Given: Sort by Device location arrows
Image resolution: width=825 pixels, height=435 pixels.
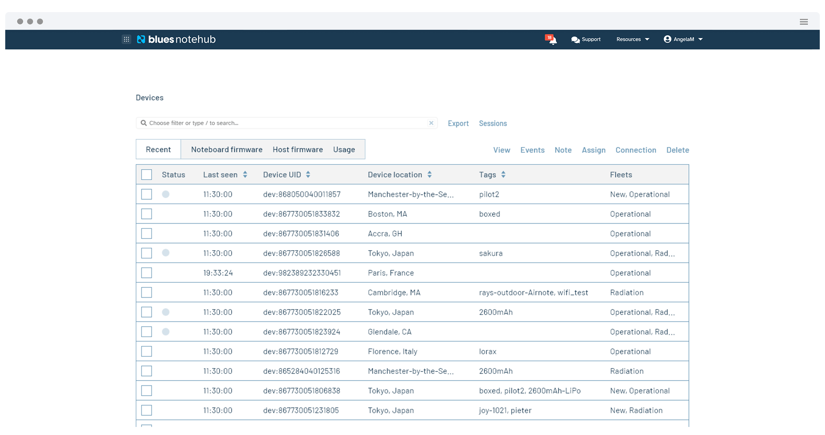Looking at the screenshot, I should pos(429,174).
